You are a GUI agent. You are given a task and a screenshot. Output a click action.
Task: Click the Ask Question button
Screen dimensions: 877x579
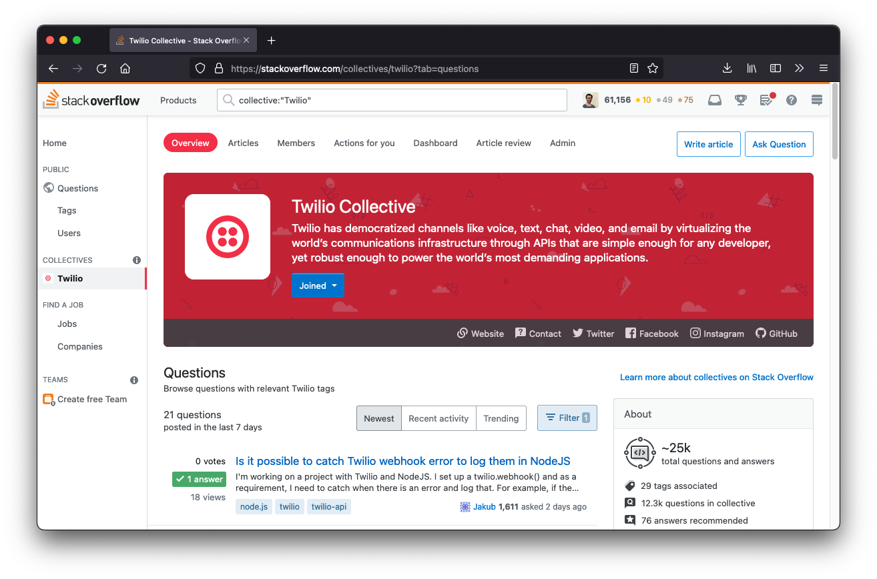tap(779, 144)
